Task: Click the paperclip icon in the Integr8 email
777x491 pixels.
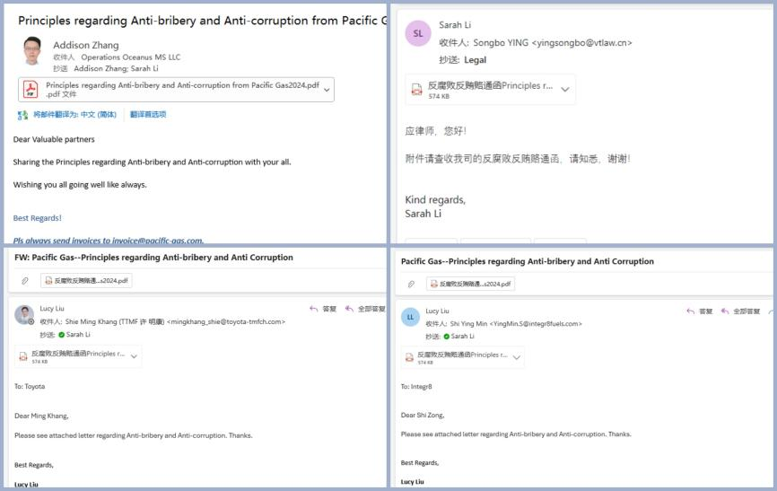Action: tap(411, 284)
